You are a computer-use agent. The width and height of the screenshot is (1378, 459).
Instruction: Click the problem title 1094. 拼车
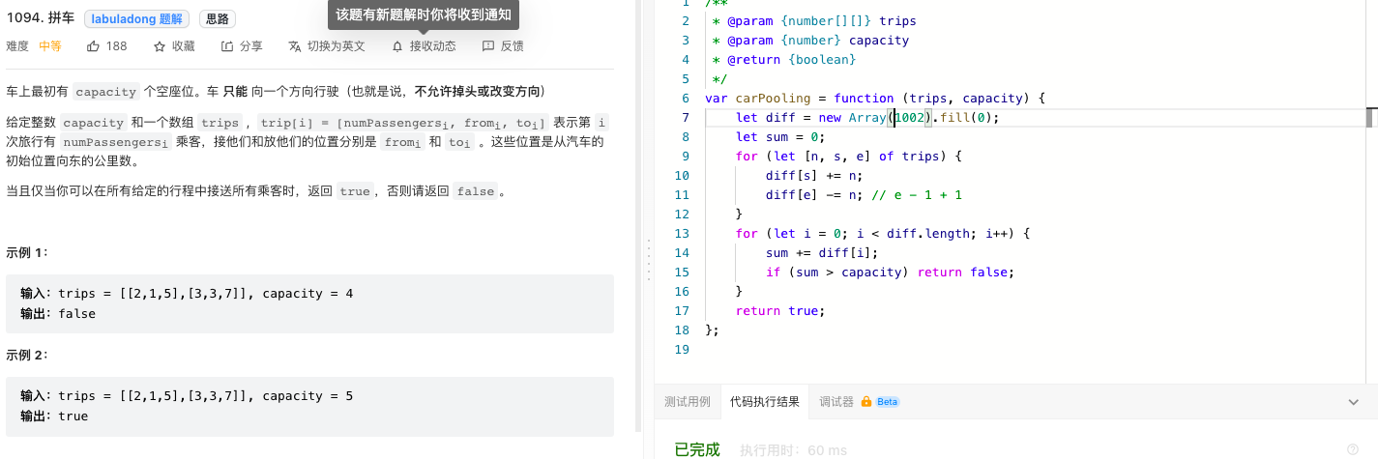pyautogui.click(x=40, y=18)
